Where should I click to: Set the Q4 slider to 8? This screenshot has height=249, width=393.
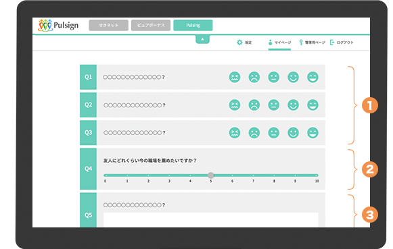click(274, 175)
